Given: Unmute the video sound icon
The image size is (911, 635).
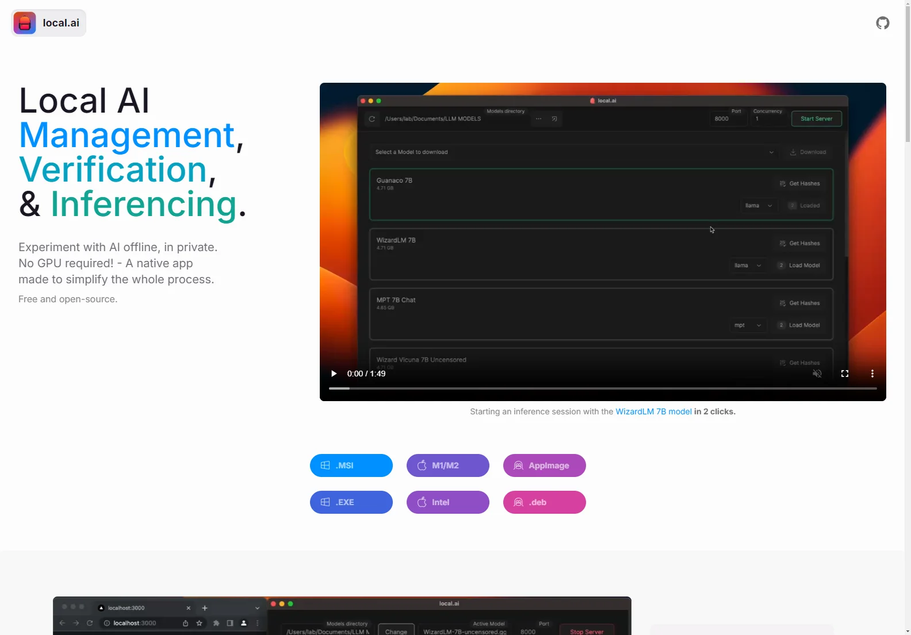Looking at the screenshot, I should 817,374.
